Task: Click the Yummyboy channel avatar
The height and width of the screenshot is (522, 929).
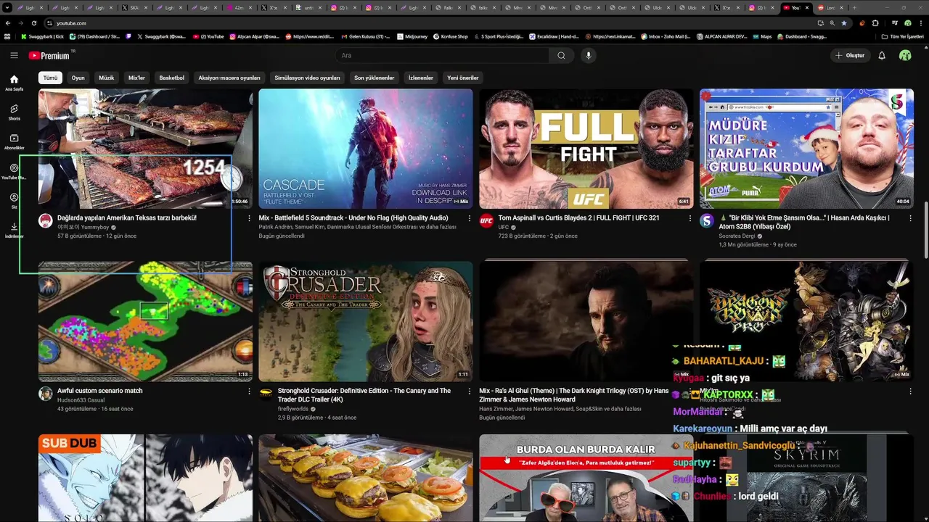Action: pyautogui.click(x=46, y=221)
